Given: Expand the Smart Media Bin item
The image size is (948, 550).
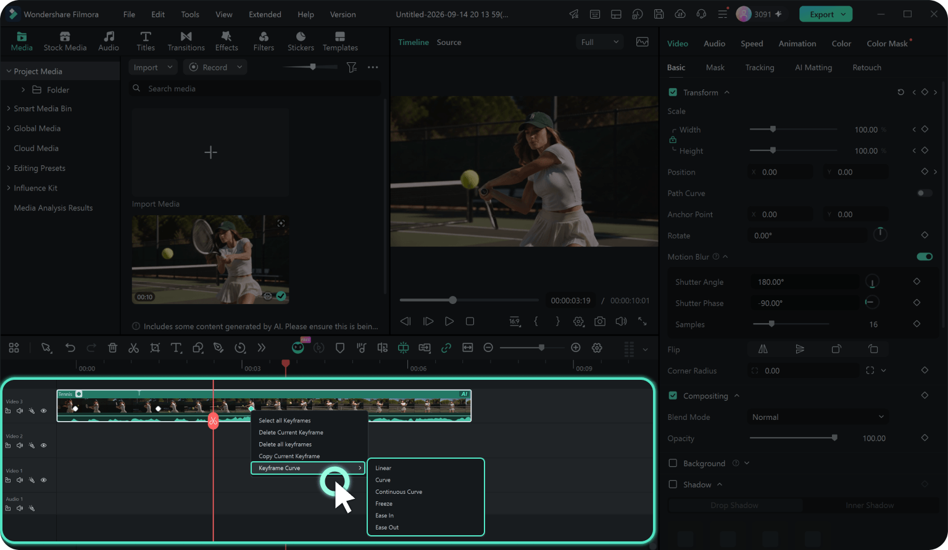Looking at the screenshot, I should point(9,109).
